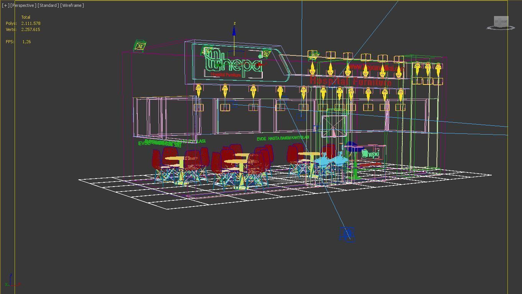This screenshot has width=522, height=294.
Task: Click the Verts count 2.257.615
Action: click(31, 29)
